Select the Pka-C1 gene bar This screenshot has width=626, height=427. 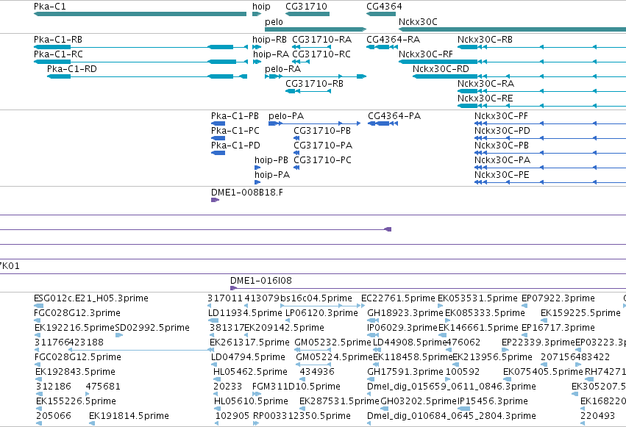click(140, 14)
